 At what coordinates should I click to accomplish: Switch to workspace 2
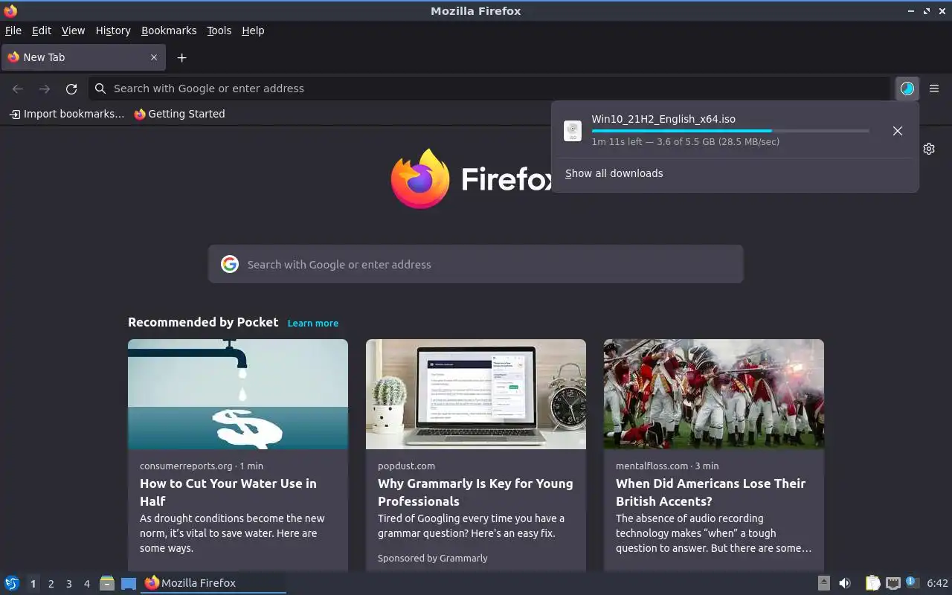[x=51, y=584]
